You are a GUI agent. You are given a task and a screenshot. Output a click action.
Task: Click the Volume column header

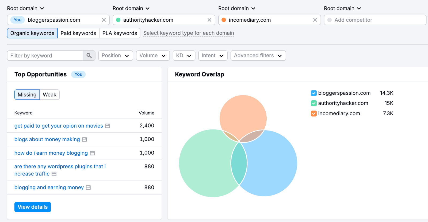pos(146,113)
